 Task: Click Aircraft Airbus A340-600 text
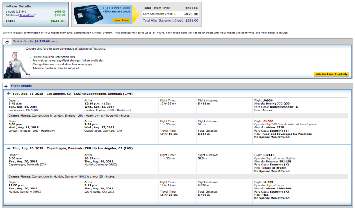[x=272, y=188]
